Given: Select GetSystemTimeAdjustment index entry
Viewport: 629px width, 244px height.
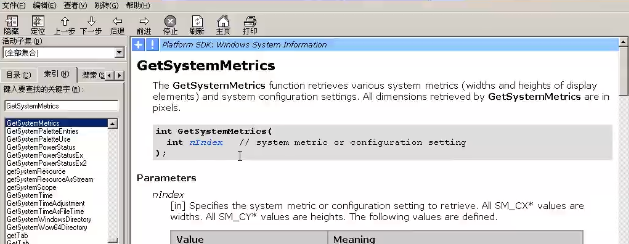Looking at the screenshot, I should coord(46,203).
